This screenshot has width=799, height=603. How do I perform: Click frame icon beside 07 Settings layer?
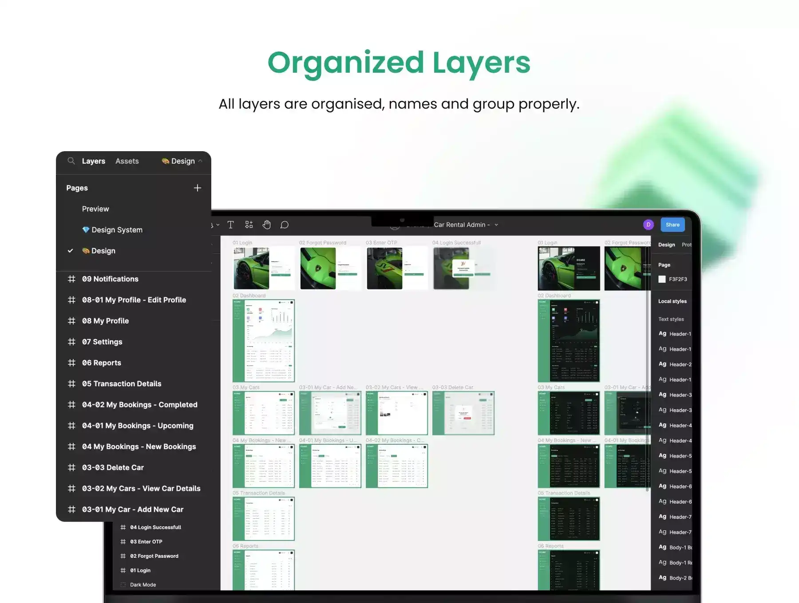point(71,342)
